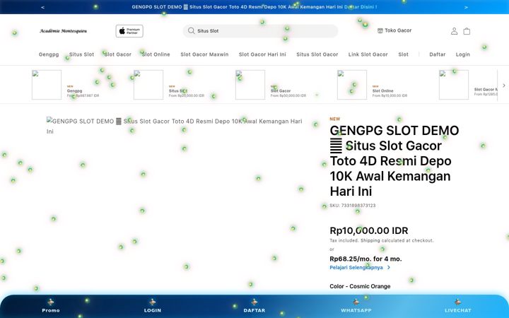Open the Gengpg menu item
The image size is (509, 318).
point(49,54)
